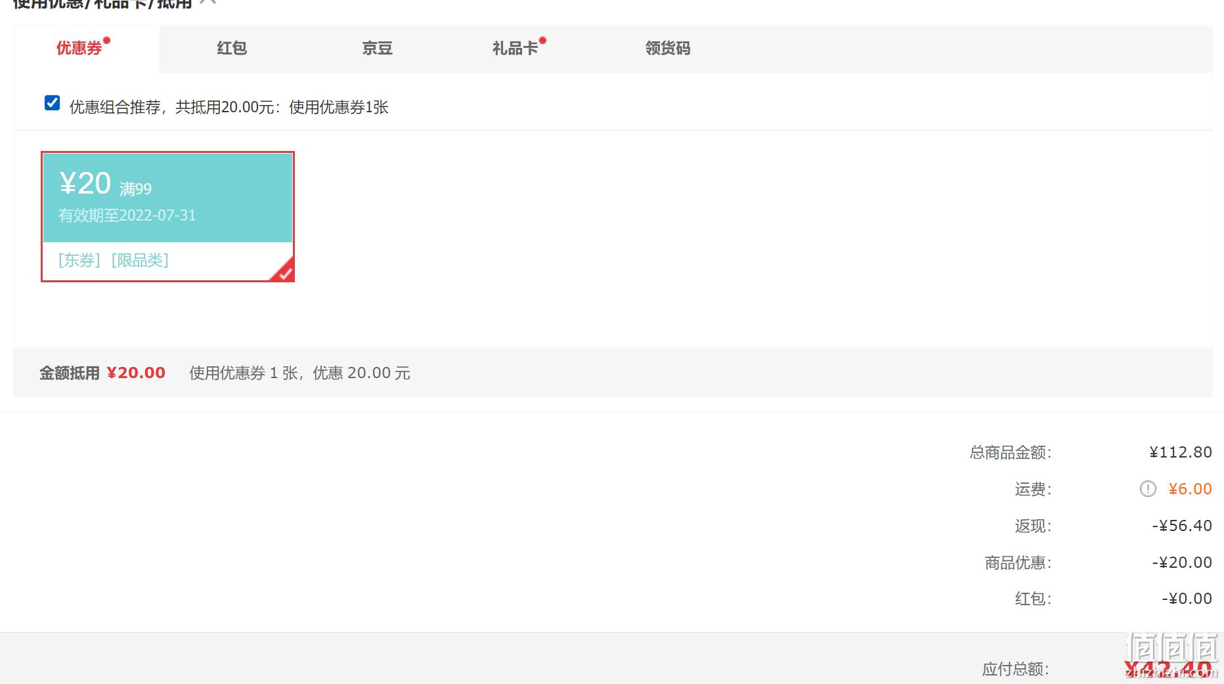Click the 有效期至2022-07-31 text
1224x684 pixels.
click(127, 215)
